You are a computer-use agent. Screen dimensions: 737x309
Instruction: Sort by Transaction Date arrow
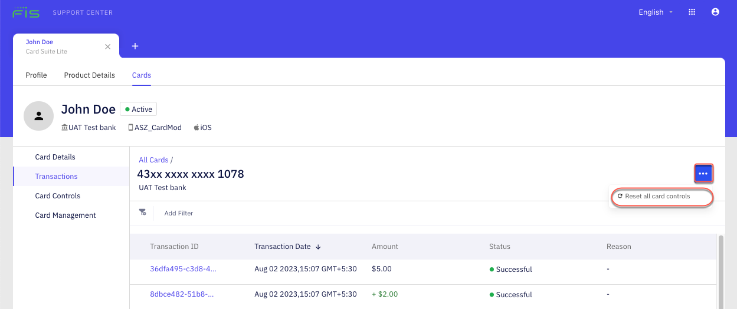[x=318, y=247]
